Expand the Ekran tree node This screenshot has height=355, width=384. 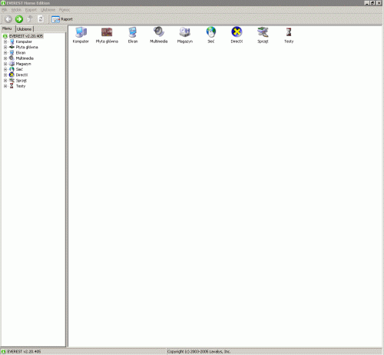click(5, 53)
